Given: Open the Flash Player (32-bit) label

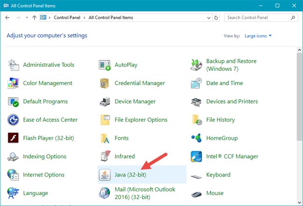Looking at the screenshot, I should (49, 138).
